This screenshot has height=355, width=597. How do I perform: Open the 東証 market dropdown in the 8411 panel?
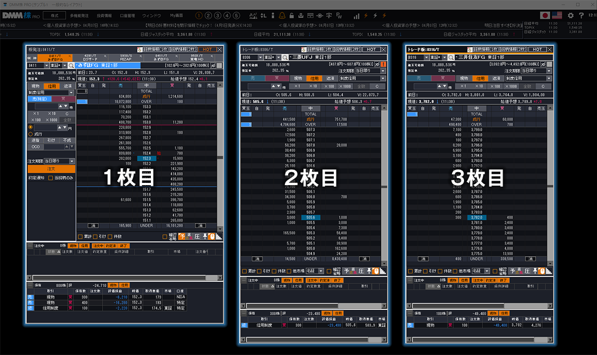tap(59, 66)
